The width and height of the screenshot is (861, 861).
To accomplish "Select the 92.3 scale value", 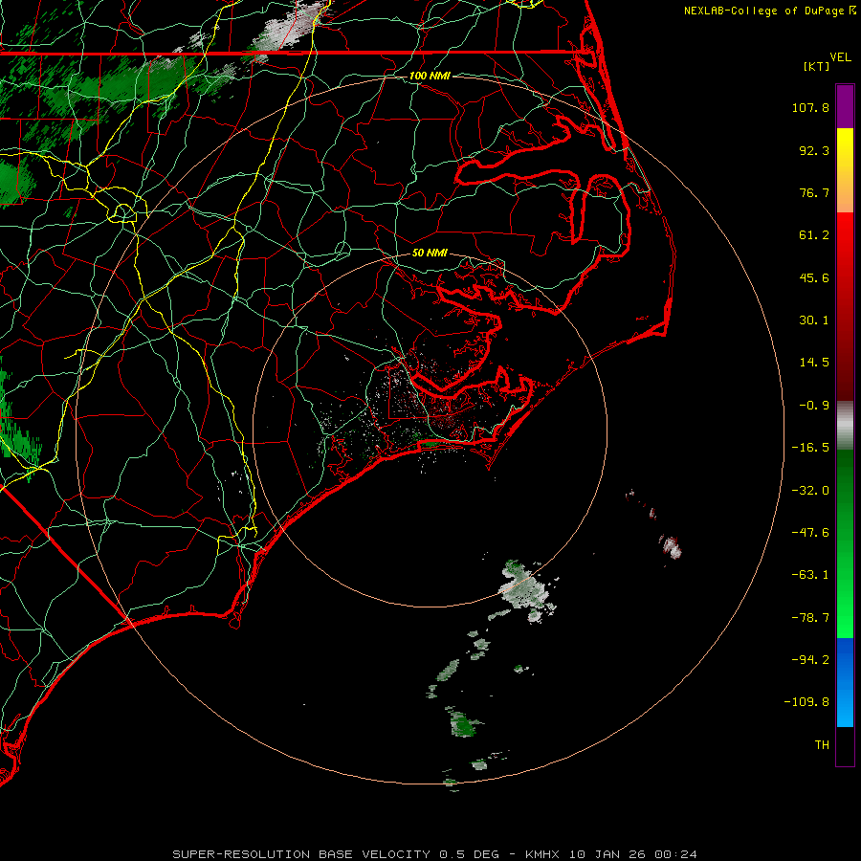I will (x=814, y=150).
